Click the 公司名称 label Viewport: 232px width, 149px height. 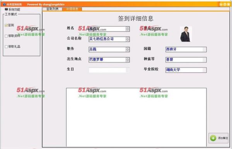74,38
